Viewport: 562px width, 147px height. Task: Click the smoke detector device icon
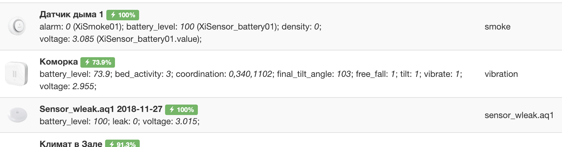click(x=17, y=26)
